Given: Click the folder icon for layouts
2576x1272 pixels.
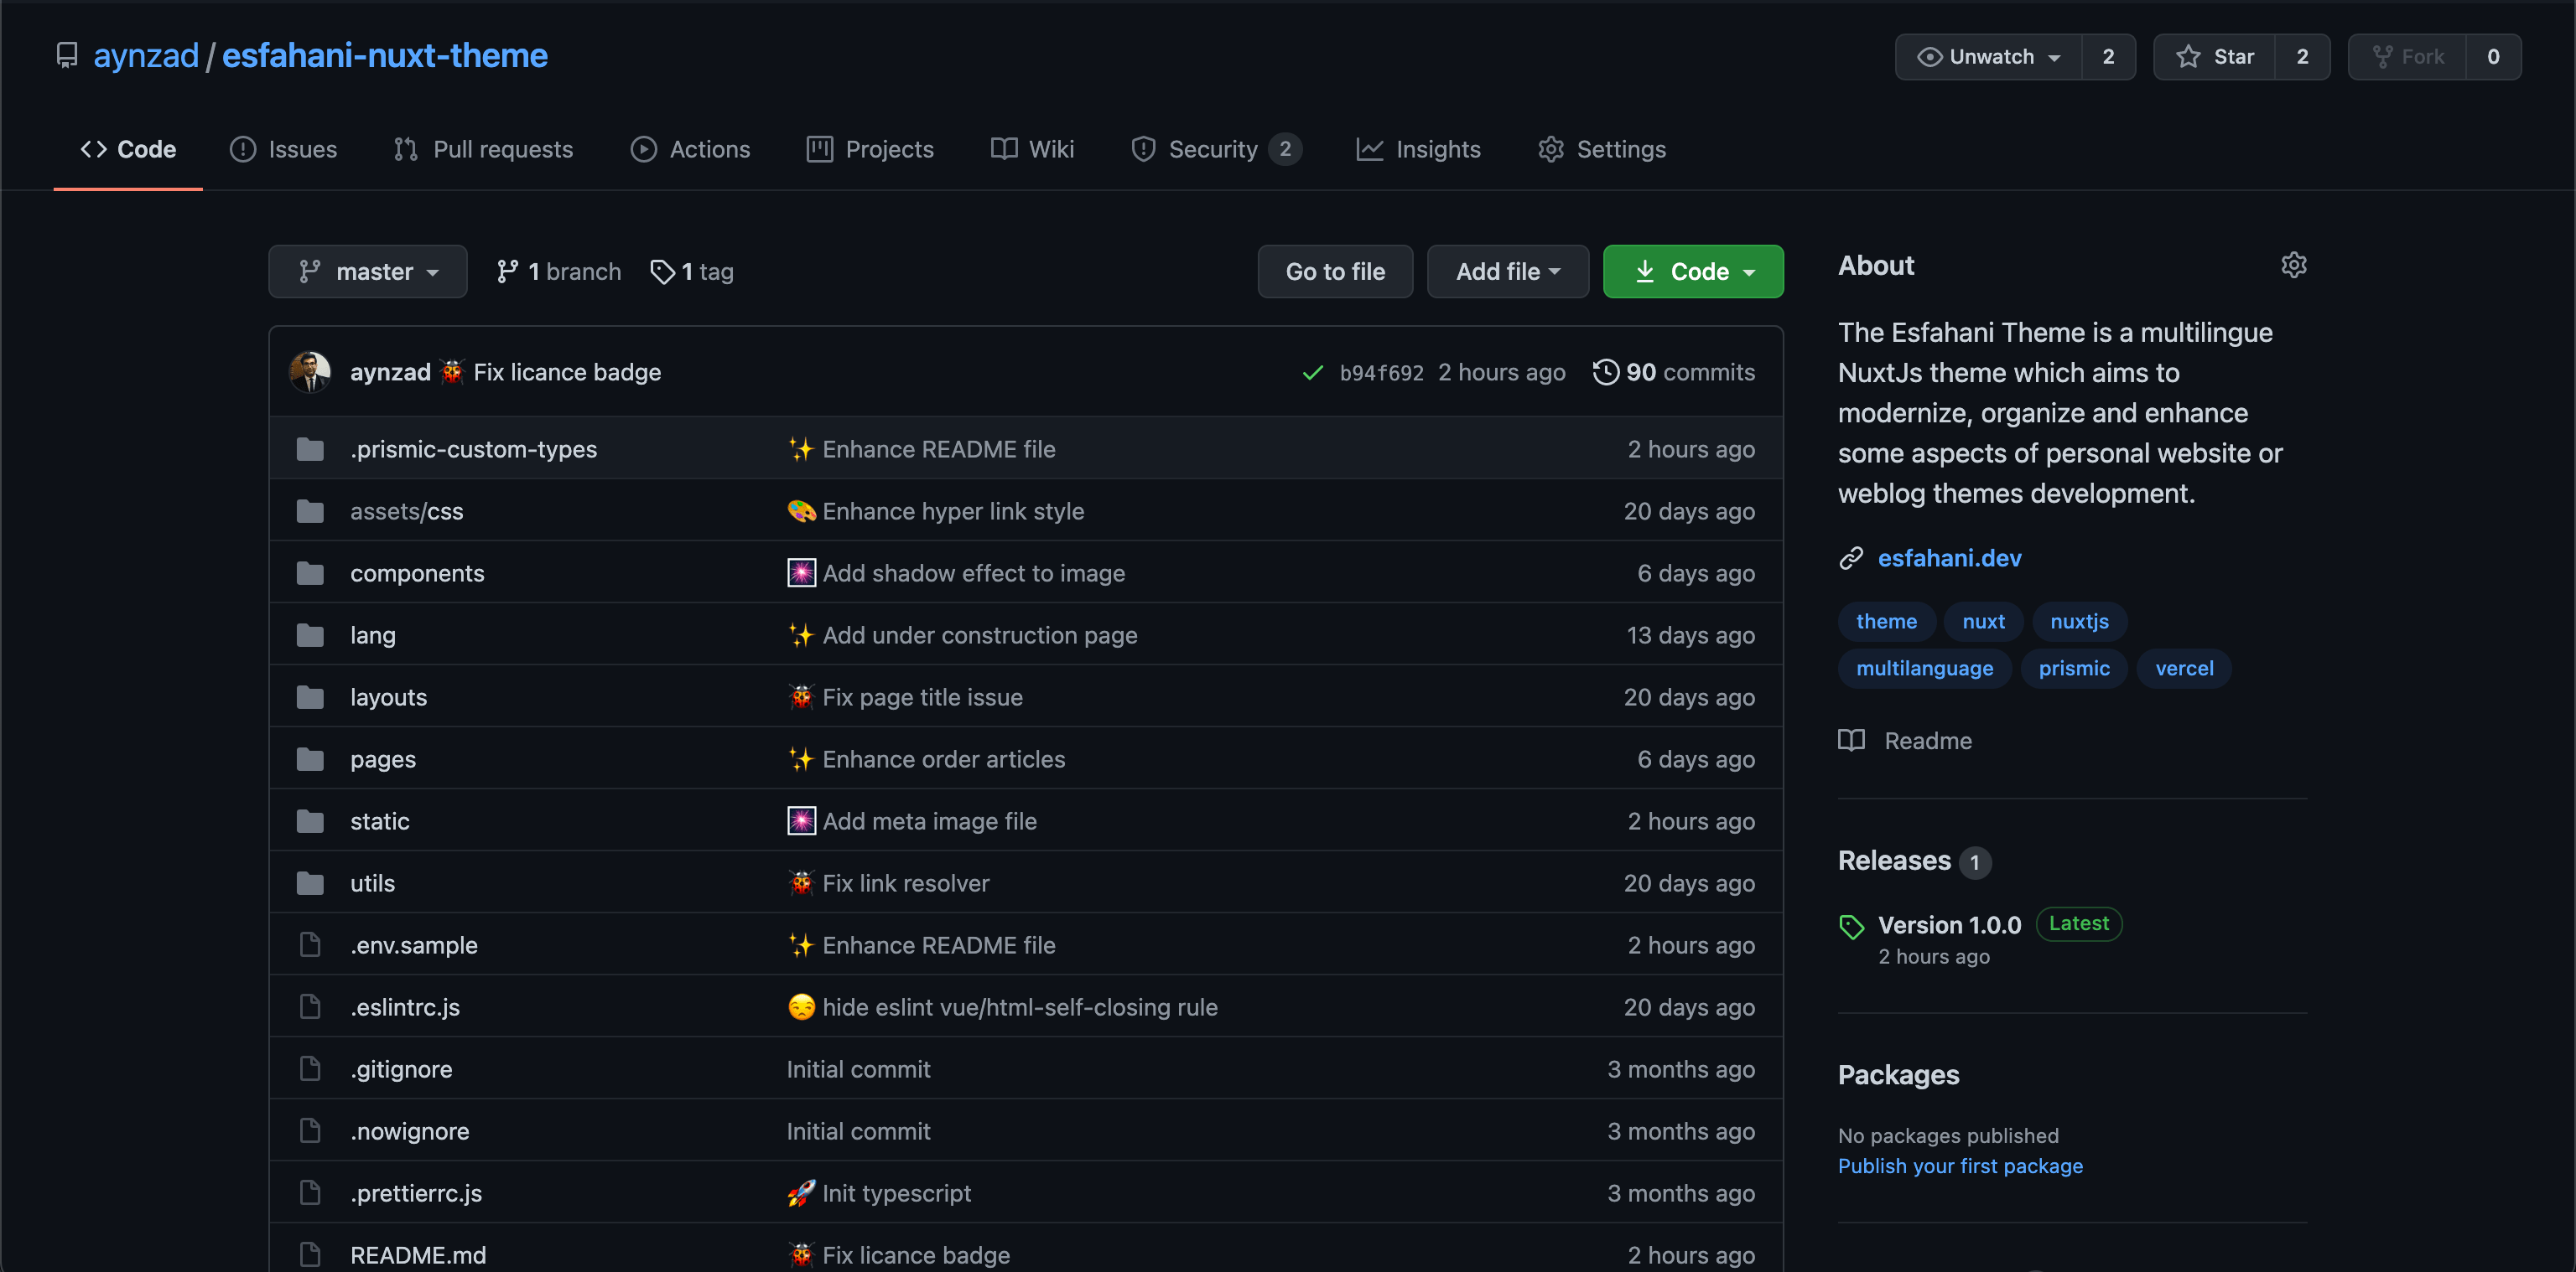Looking at the screenshot, I should coord(310,697).
